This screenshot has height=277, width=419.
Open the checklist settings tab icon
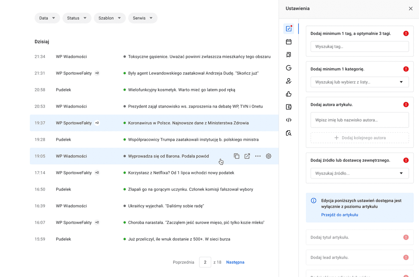coord(289,29)
